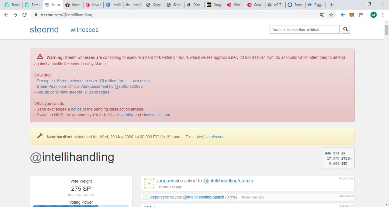Click the 0.000 SBD balance value
Viewport: 389px width, 207px height.
(338, 164)
